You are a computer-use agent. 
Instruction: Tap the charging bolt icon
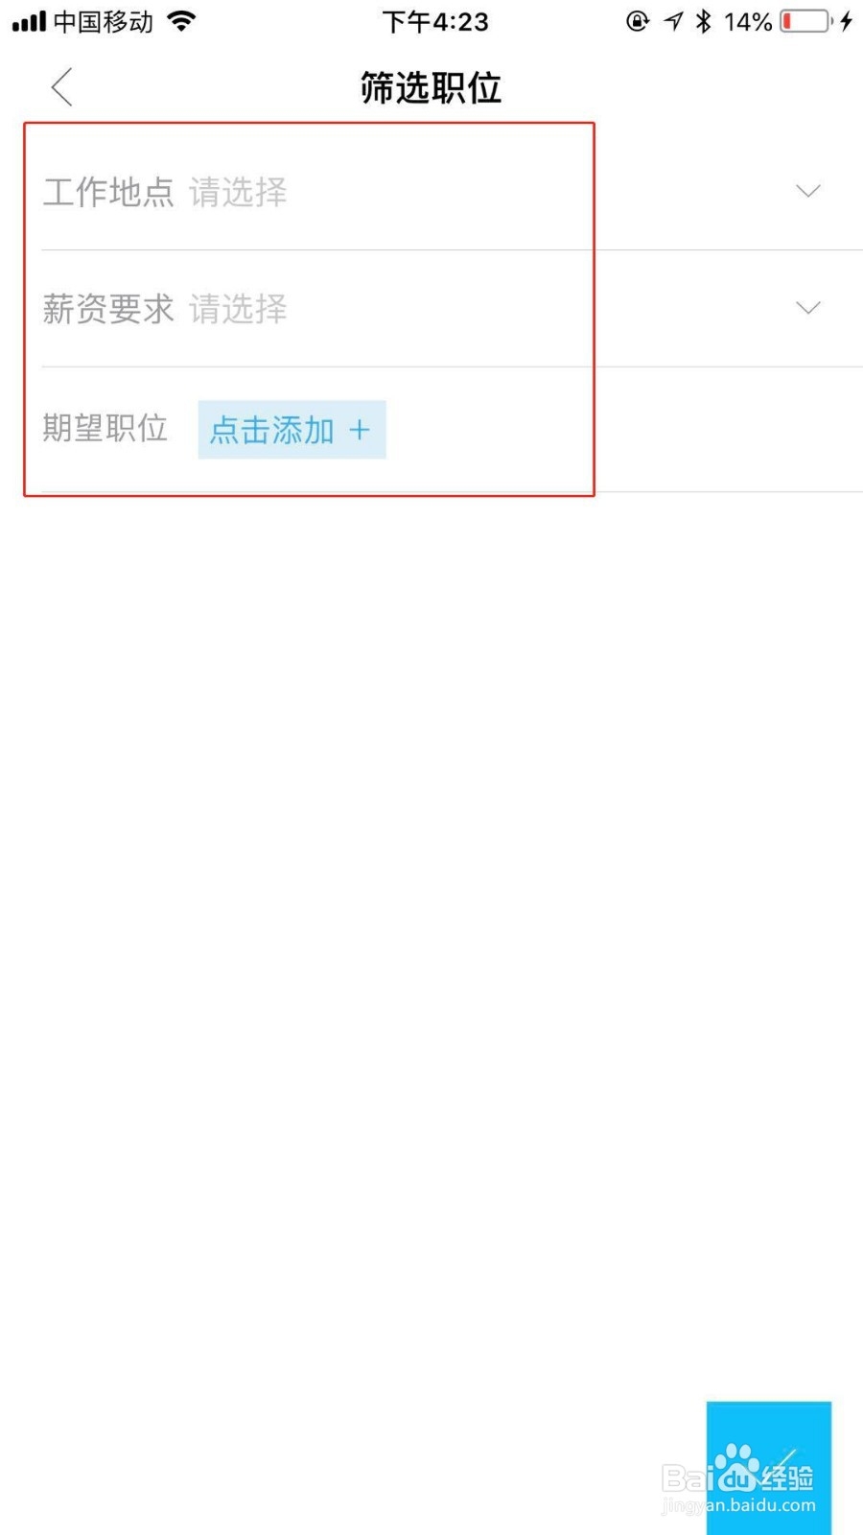(847, 21)
